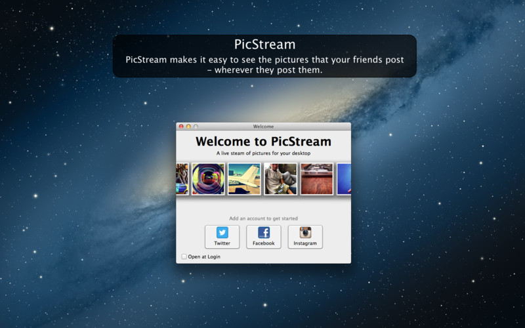This screenshot has height=328, width=525.
Task: Add an Instagram account
Action: pyautogui.click(x=305, y=237)
